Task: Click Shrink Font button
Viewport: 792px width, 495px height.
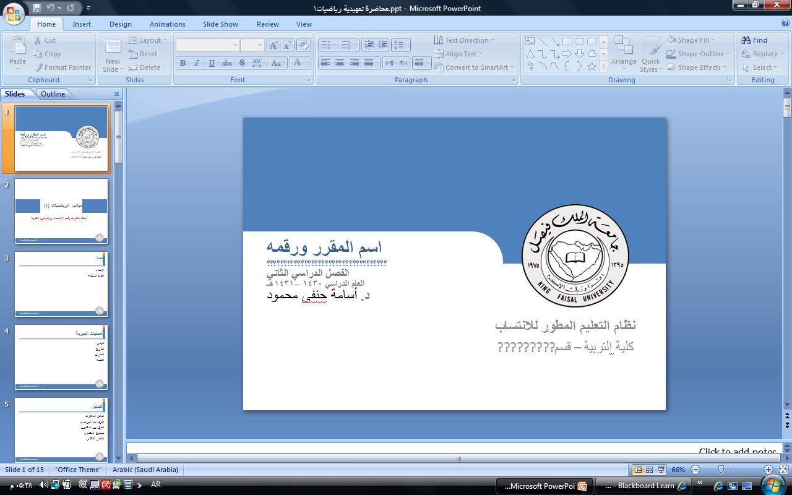Action: (x=287, y=45)
